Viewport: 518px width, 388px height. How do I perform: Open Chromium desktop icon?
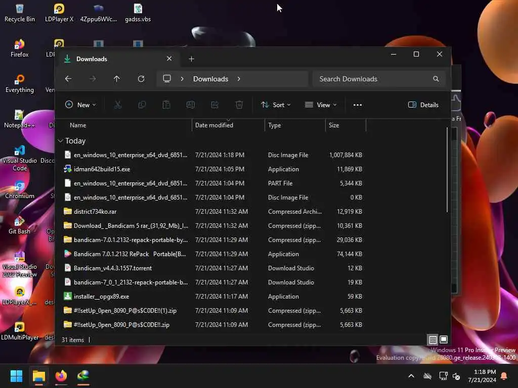click(20, 190)
